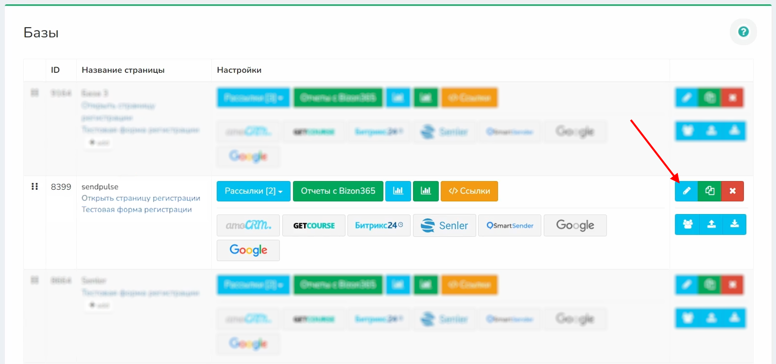Open the help question mark icon

point(743,32)
